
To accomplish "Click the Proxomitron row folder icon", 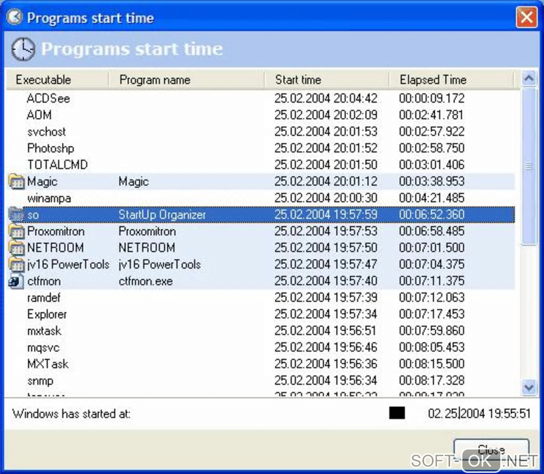I will tap(16, 232).
